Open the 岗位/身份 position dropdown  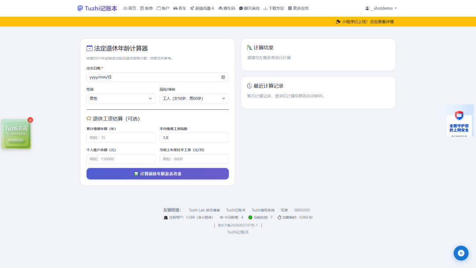click(x=194, y=98)
